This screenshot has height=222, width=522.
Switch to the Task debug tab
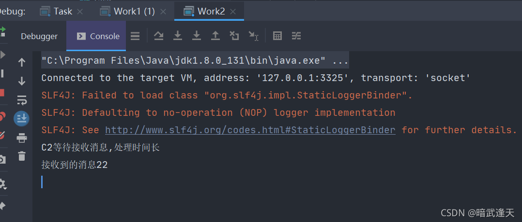click(56, 11)
